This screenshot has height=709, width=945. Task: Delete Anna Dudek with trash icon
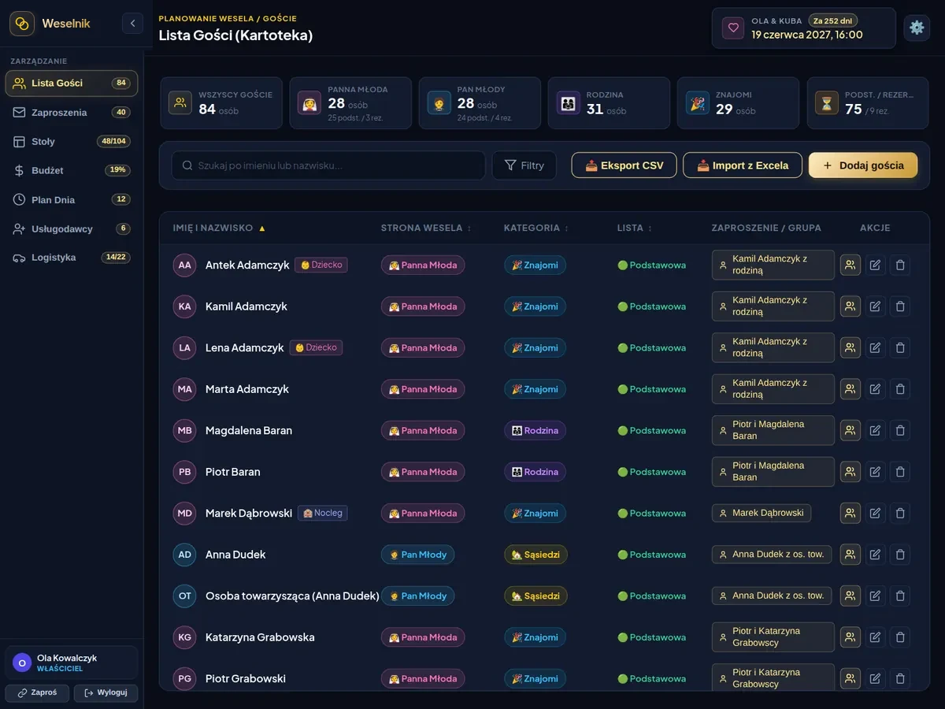point(901,555)
